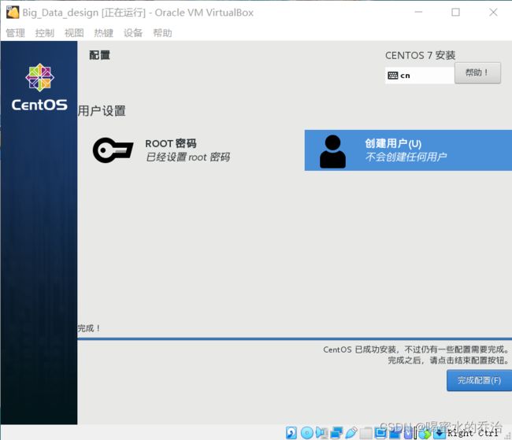Open USB devices status icon
Screen dimensions: 512x440
(x=351, y=433)
